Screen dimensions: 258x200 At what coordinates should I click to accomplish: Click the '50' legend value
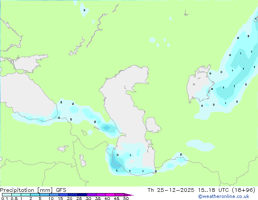[x=126, y=198]
